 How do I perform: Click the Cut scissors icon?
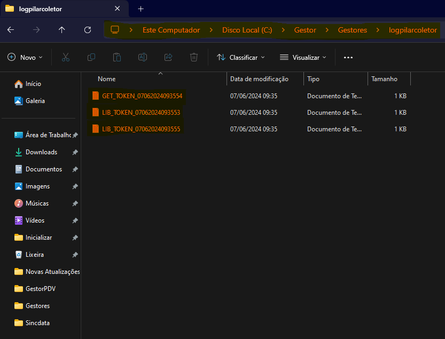(x=66, y=57)
